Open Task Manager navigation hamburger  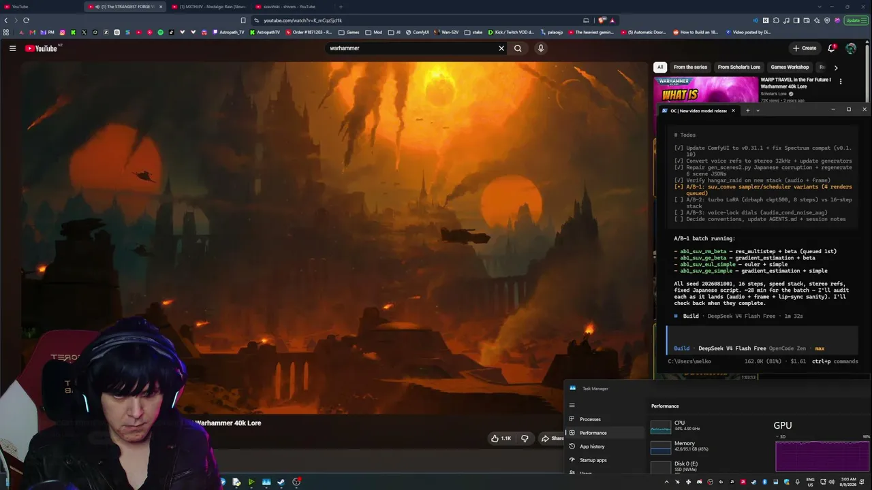click(x=572, y=406)
